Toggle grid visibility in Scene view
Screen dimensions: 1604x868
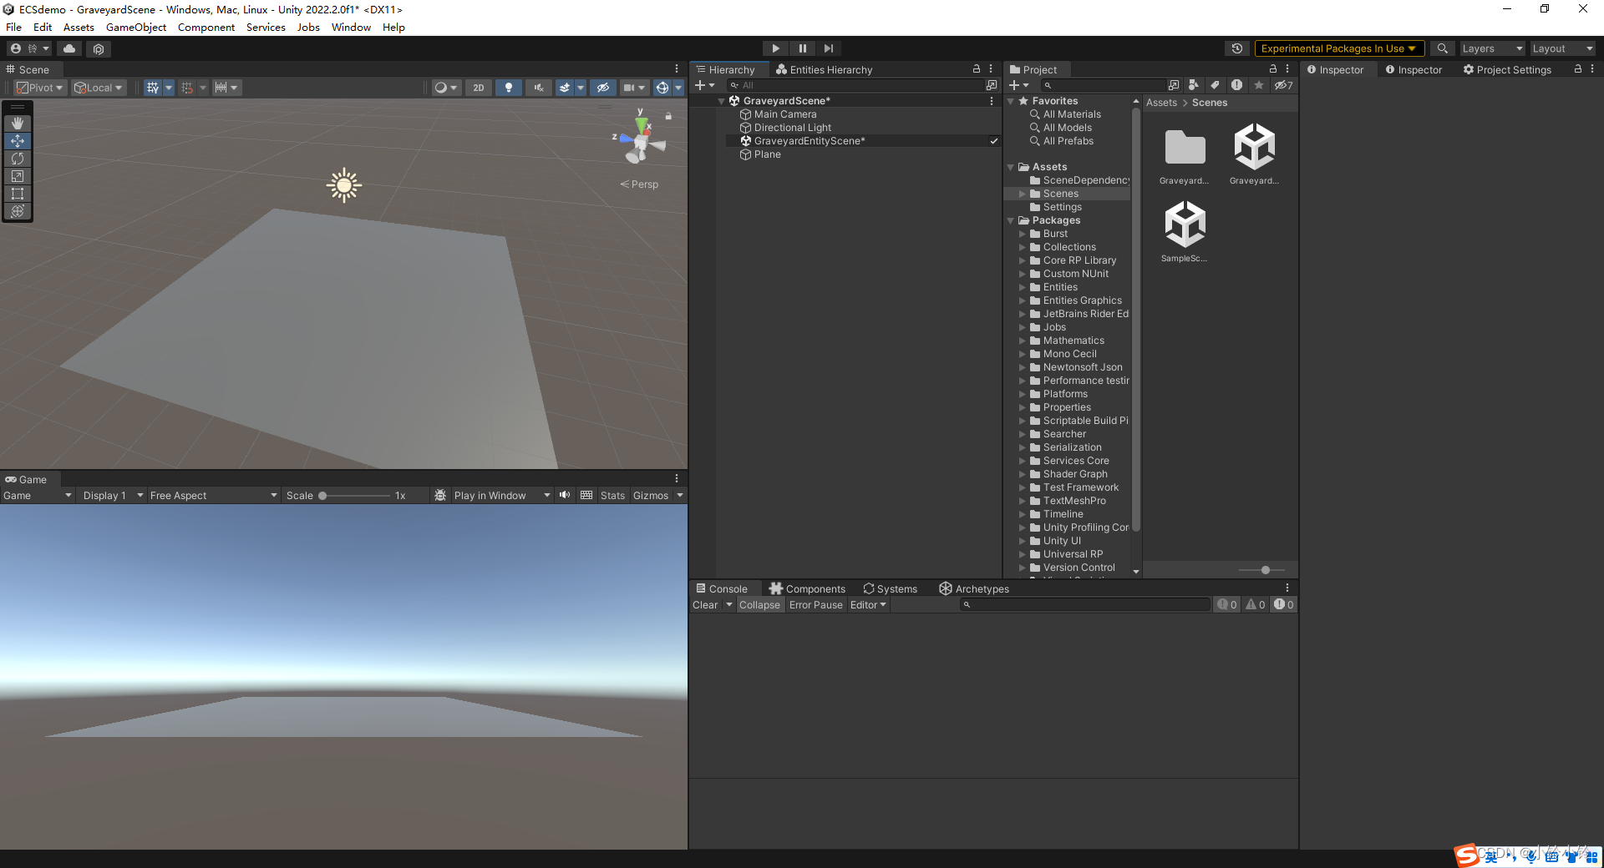coord(153,88)
